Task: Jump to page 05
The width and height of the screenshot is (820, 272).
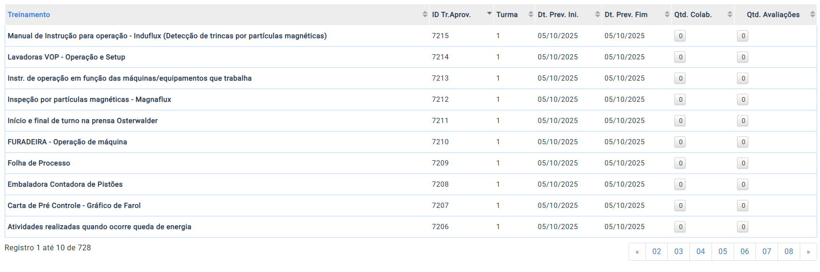Action: pyautogui.click(x=722, y=252)
